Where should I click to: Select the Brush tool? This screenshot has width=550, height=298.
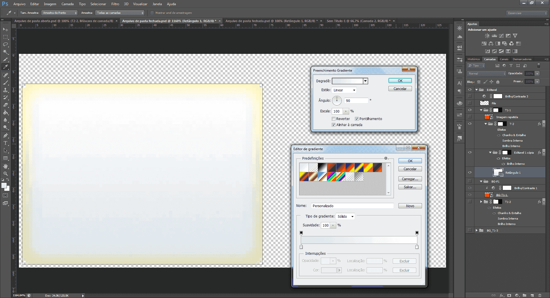(x=5, y=83)
